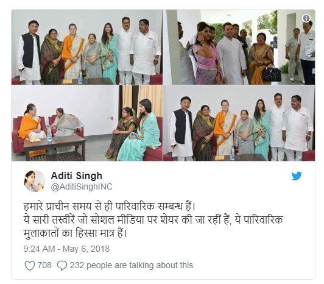This screenshot has height=284, width=324.
Task: Click the reply speech bubble icon
Action: point(62,266)
